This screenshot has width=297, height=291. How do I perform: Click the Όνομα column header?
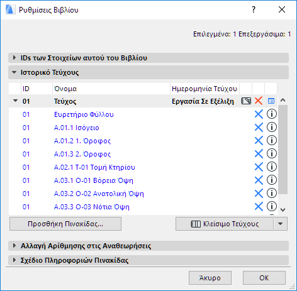(111, 89)
